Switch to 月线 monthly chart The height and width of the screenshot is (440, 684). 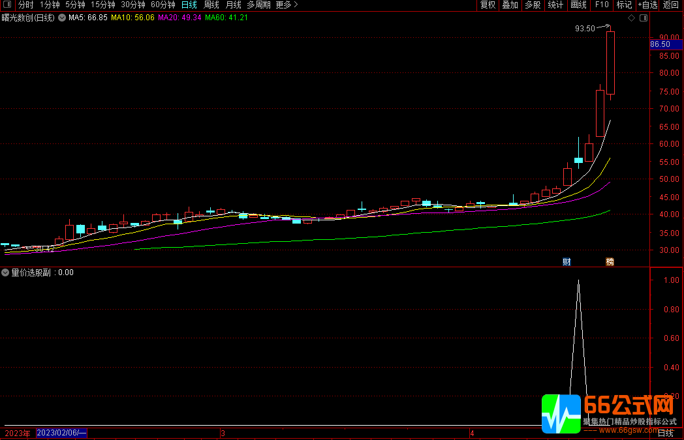tap(233, 5)
